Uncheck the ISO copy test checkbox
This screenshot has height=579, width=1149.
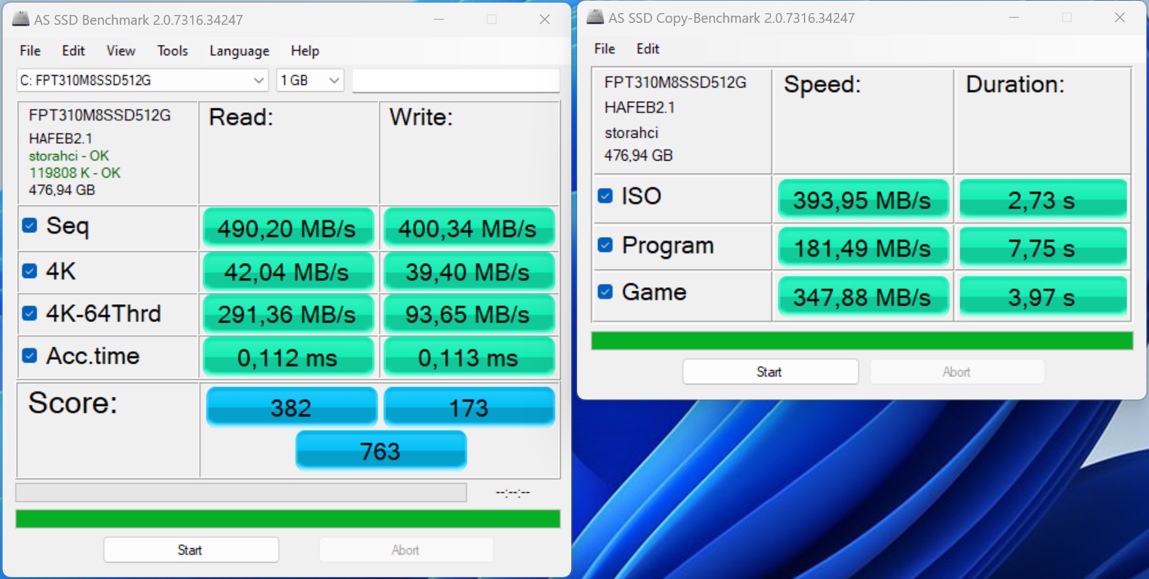[x=605, y=196]
